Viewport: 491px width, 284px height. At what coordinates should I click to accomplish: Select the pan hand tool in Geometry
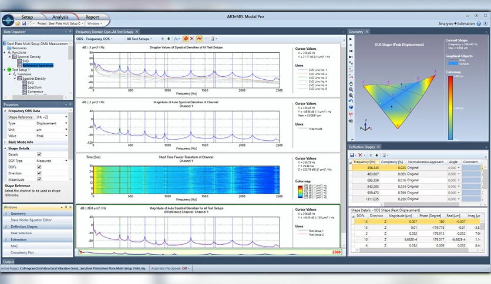tap(351, 83)
